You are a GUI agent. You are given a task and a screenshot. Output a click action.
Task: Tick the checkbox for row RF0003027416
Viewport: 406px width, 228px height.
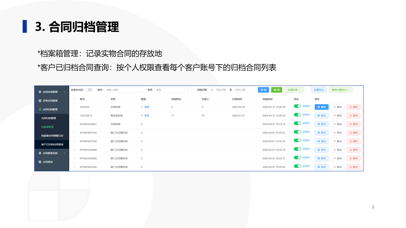(74, 132)
